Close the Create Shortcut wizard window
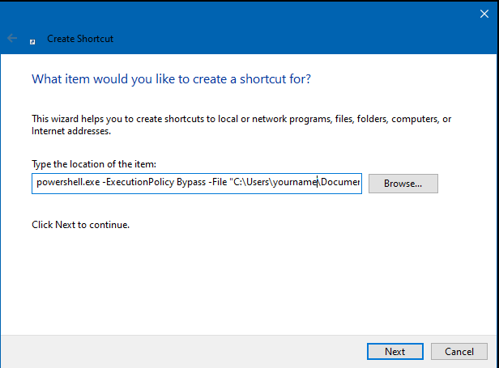The width and height of the screenshot is (499, 368). click(484, 14)
